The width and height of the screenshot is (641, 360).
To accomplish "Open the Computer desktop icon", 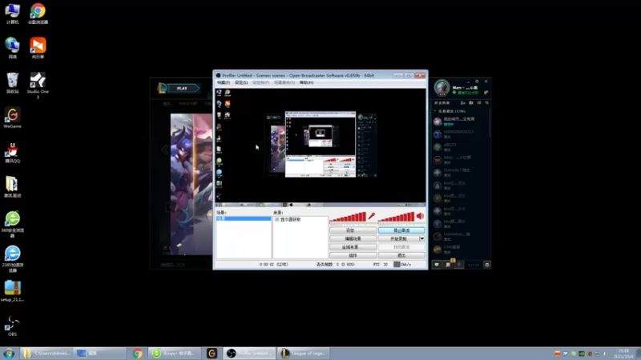I will pyautogui.click(x=12, y=14).
